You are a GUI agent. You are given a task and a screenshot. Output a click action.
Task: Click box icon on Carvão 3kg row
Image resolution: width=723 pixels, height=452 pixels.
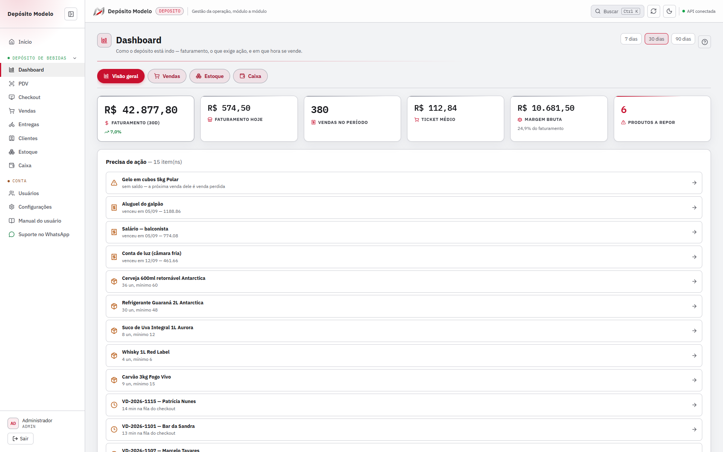pyautogui.click(x=114, y=380)
